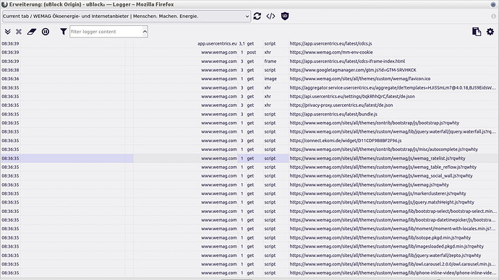Toggle logger filtering funnel icon
The image size is (499, 280).
[x=64, y=32]
